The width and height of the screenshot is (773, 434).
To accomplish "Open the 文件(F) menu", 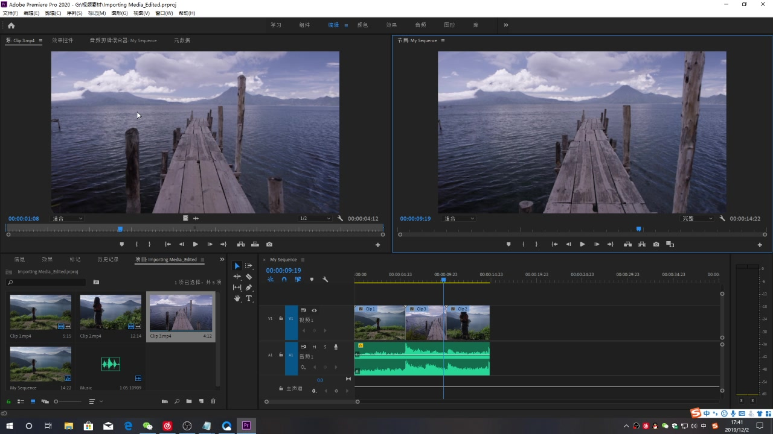I will coord(10,13).
